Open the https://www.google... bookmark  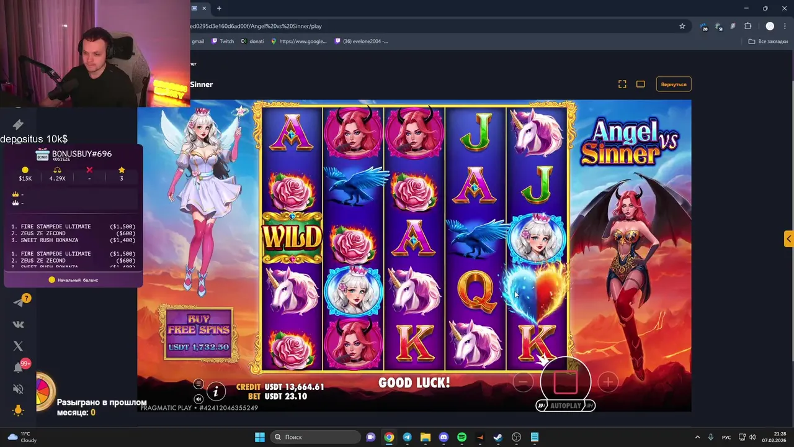pos(299,42)
